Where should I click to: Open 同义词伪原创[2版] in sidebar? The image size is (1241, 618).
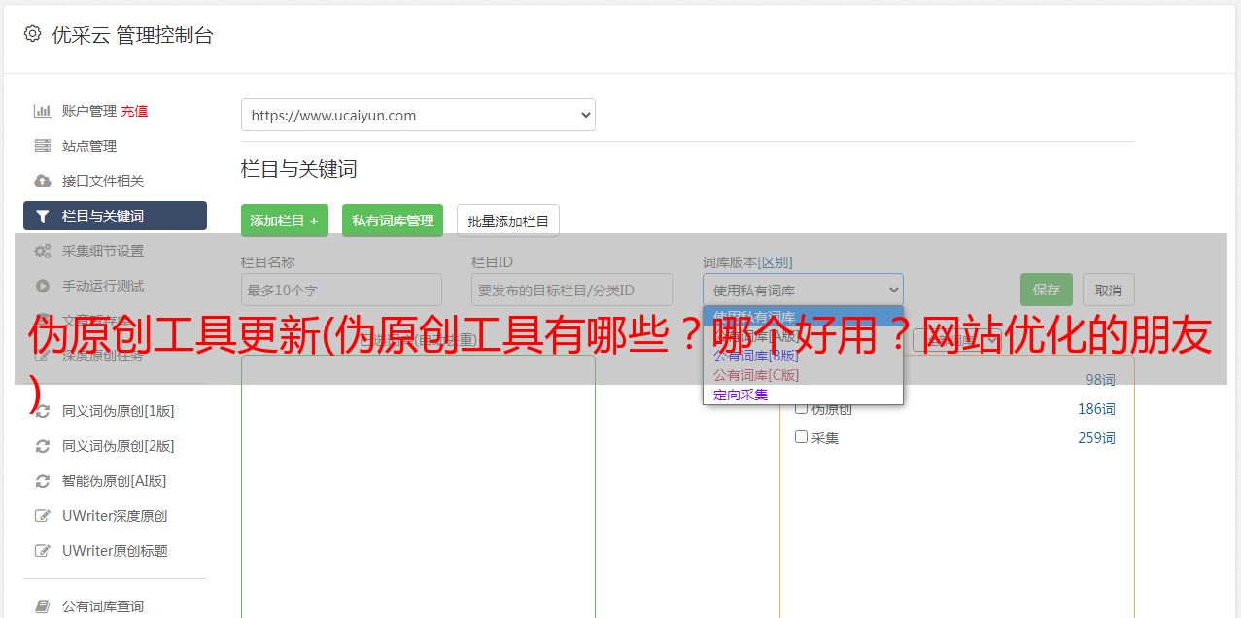(x=119, y=446)
